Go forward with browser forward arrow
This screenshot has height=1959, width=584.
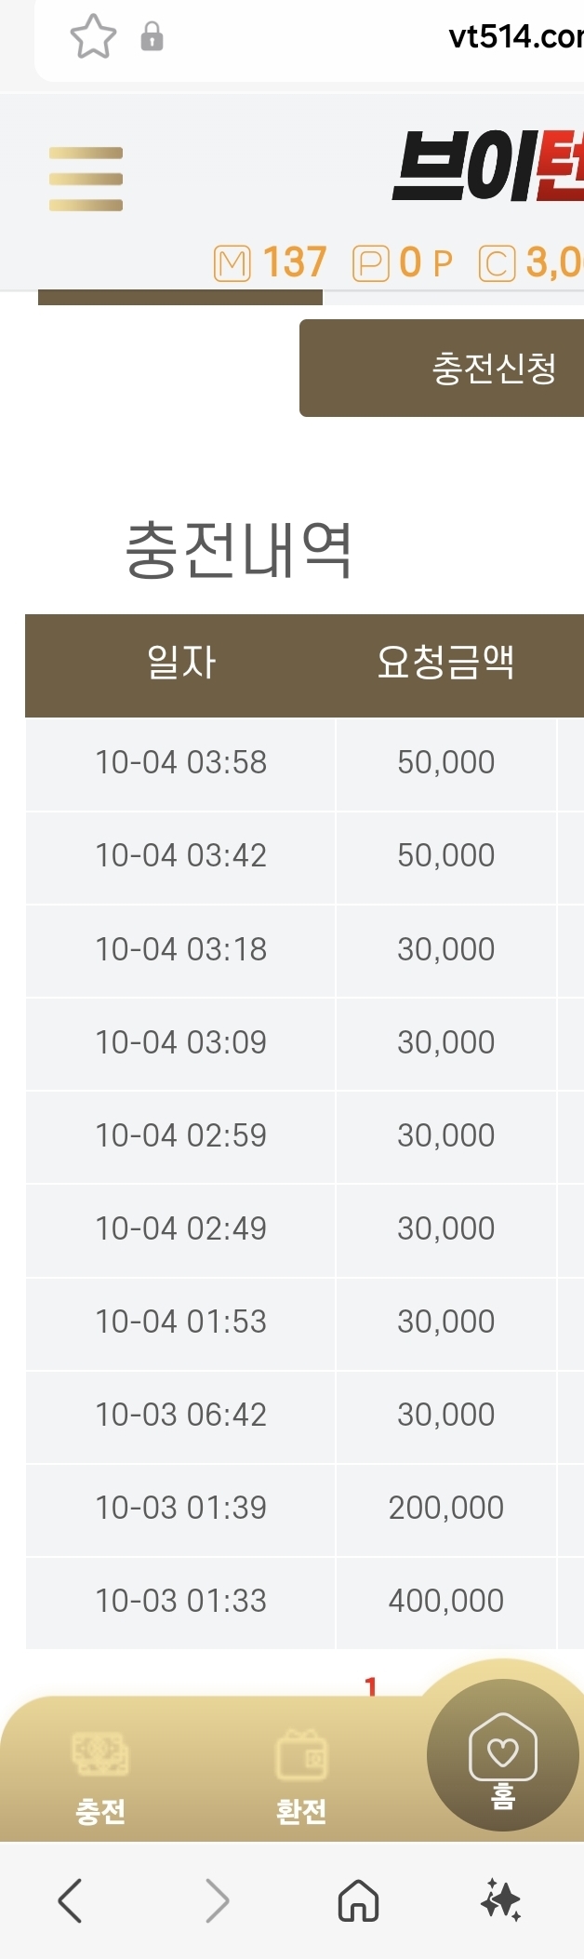217,1899
